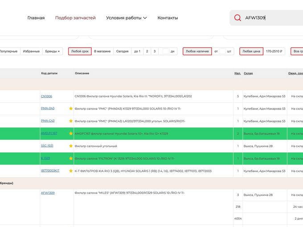303x227 pixels.
Task: Click description 'Фильтр салонный угольный'
Action: tap(96, 146)
